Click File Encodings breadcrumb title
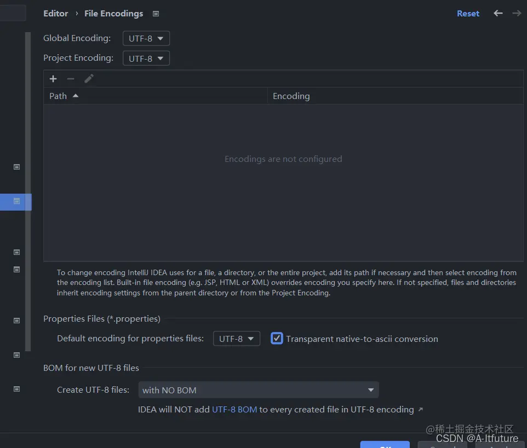Image resolution: width=527 pixels, height=448 pixels. point(113,14)
